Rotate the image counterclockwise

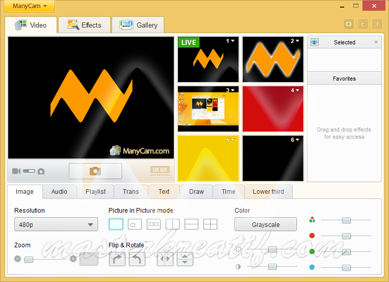[x=137, y=259]
